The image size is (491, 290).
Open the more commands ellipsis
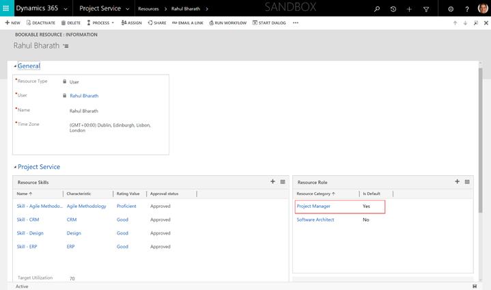click(296, 23)
